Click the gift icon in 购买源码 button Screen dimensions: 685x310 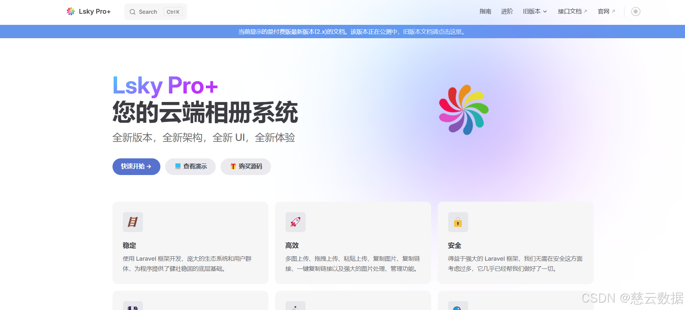pos(233,166)
